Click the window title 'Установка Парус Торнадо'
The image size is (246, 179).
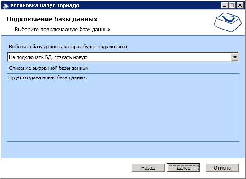(x=45, y=5)
